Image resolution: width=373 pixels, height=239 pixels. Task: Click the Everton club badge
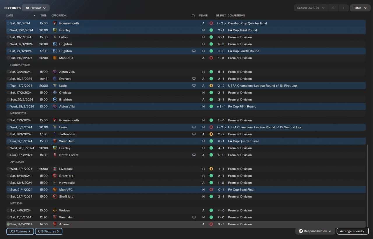point(55,79)
